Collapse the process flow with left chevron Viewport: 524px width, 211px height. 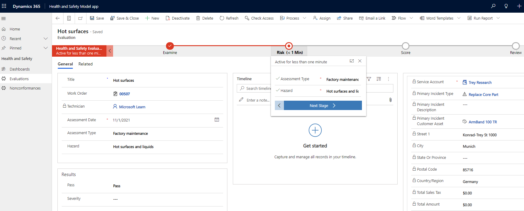click(110, 51)
